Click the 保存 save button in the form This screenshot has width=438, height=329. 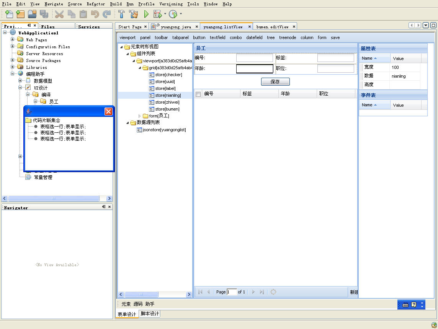click(275, 81)
